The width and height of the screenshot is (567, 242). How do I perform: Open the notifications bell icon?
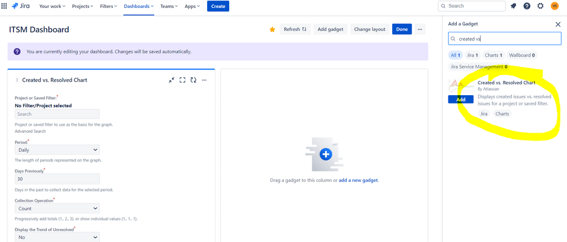513,6
